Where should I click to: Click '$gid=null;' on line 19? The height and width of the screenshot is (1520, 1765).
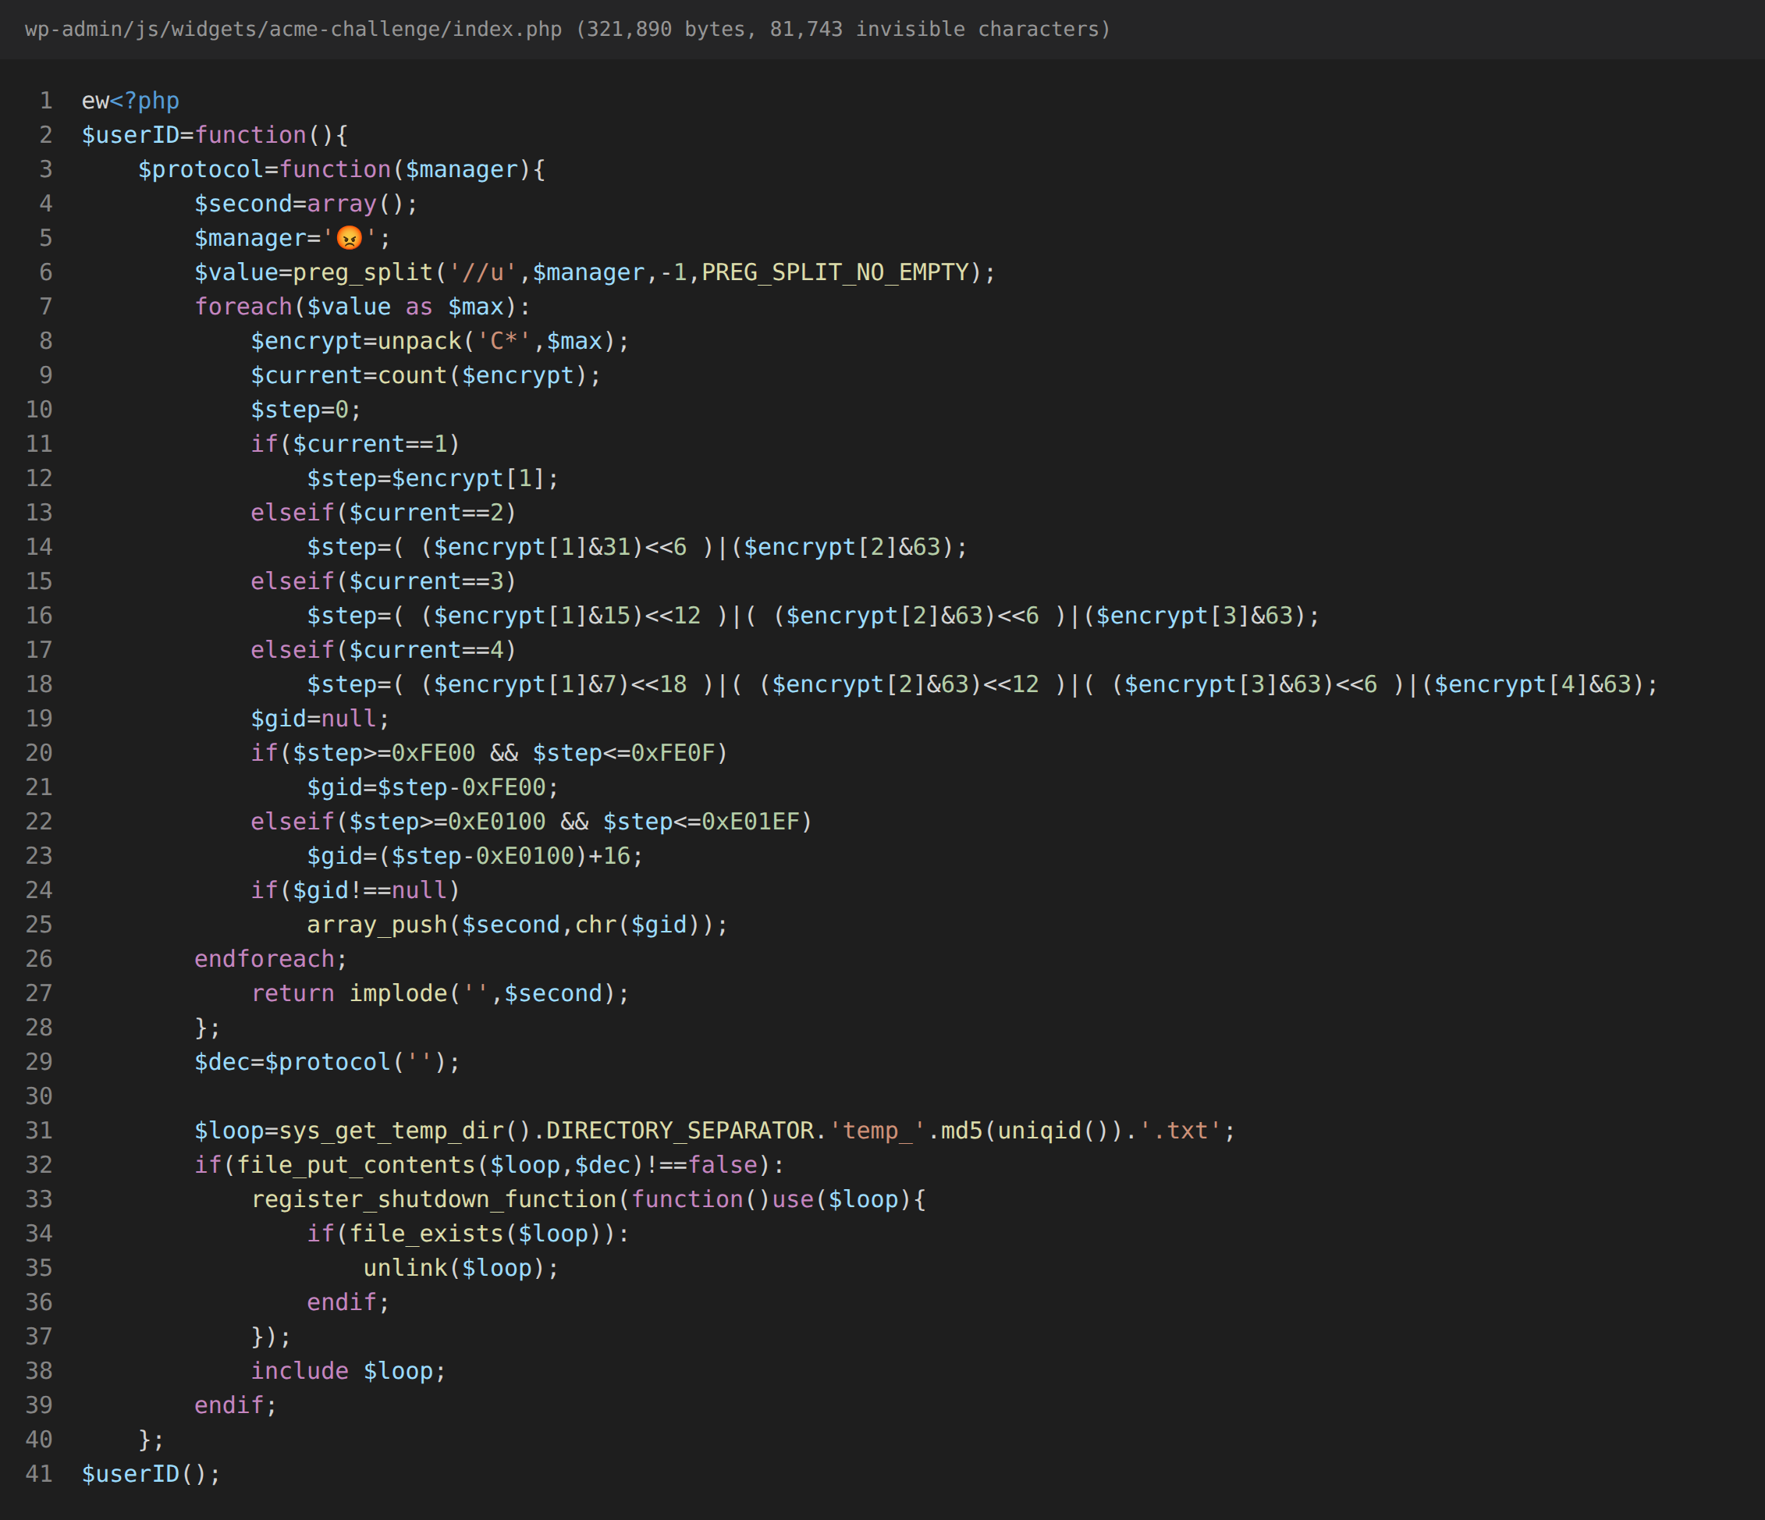(320, 719)
